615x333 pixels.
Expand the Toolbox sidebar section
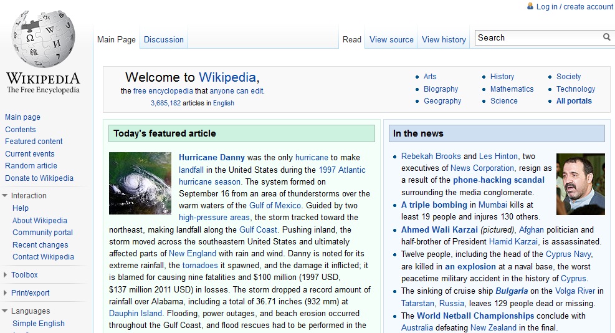click(x=5, y=275)
